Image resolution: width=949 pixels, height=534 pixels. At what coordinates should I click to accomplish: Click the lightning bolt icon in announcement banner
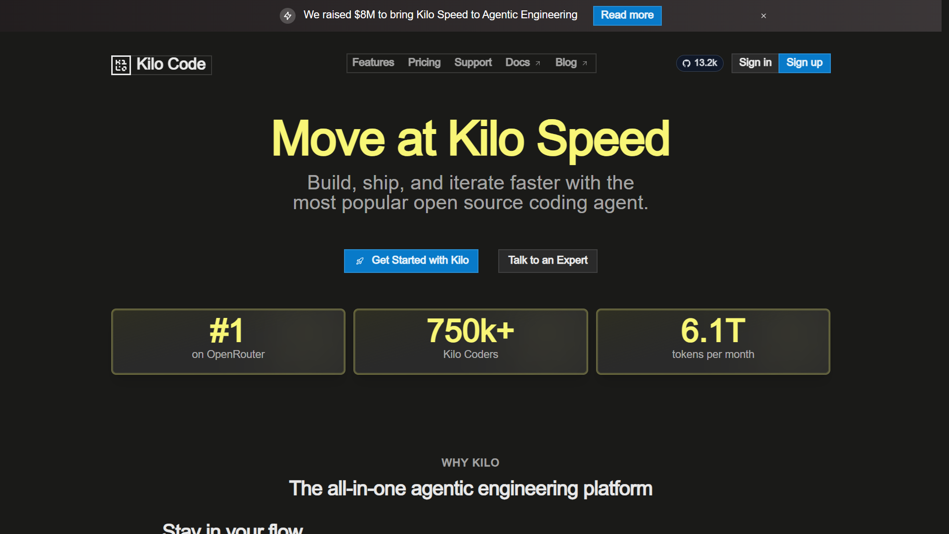coord(288,16)
